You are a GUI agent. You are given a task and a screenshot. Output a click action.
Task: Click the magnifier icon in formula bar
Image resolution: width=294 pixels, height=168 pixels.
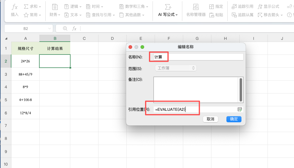coord(65,28)
